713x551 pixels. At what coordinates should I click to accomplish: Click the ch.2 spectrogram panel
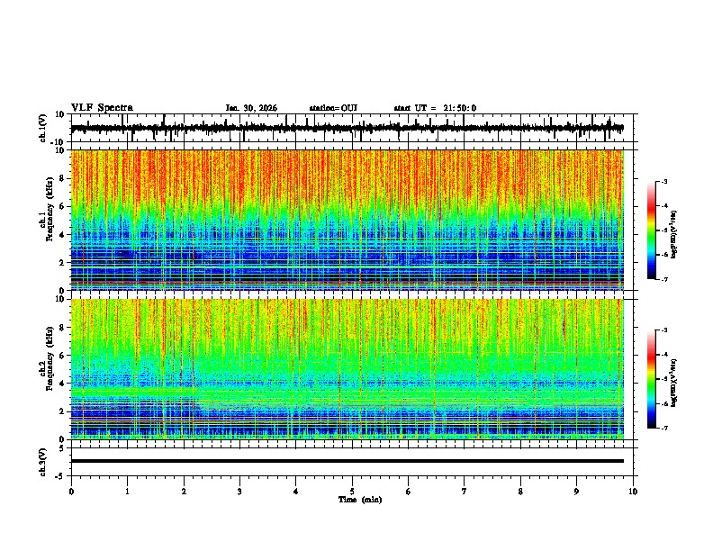click(x=347, y=369)
